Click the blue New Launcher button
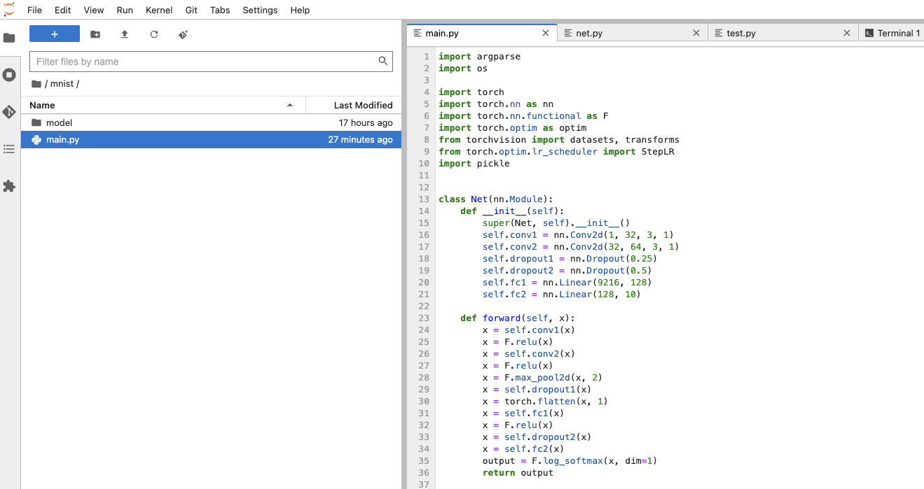 [x=55, y=34]
